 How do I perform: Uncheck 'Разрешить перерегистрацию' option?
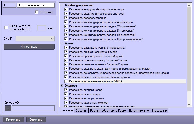[x=66, y=18]
